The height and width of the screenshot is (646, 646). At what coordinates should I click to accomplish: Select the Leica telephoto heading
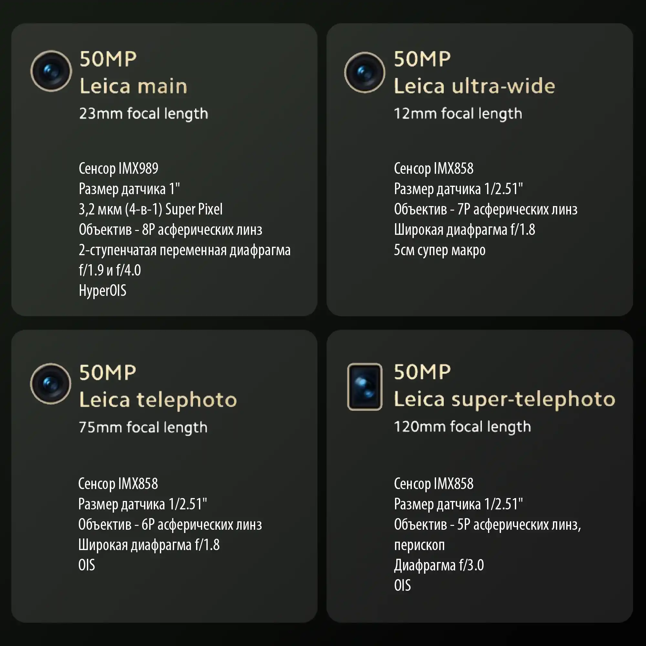(x=158, y=400)
